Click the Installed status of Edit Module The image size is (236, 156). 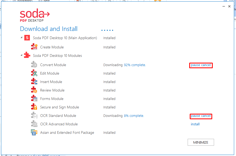109,74
